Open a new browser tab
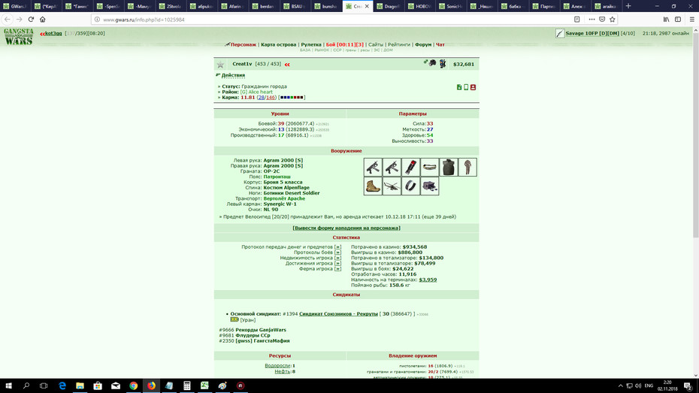The height and width of the screenshot is (393, 699). point(628,6)
